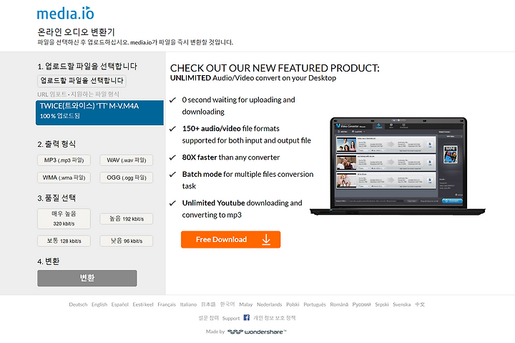Switch language to Srpski
Viewport: 515px width, 343px height.
pyautogui.click(x=382, y=304)
